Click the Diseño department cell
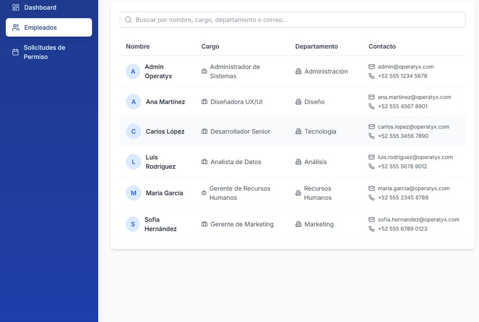 click(x=314, y=102)
